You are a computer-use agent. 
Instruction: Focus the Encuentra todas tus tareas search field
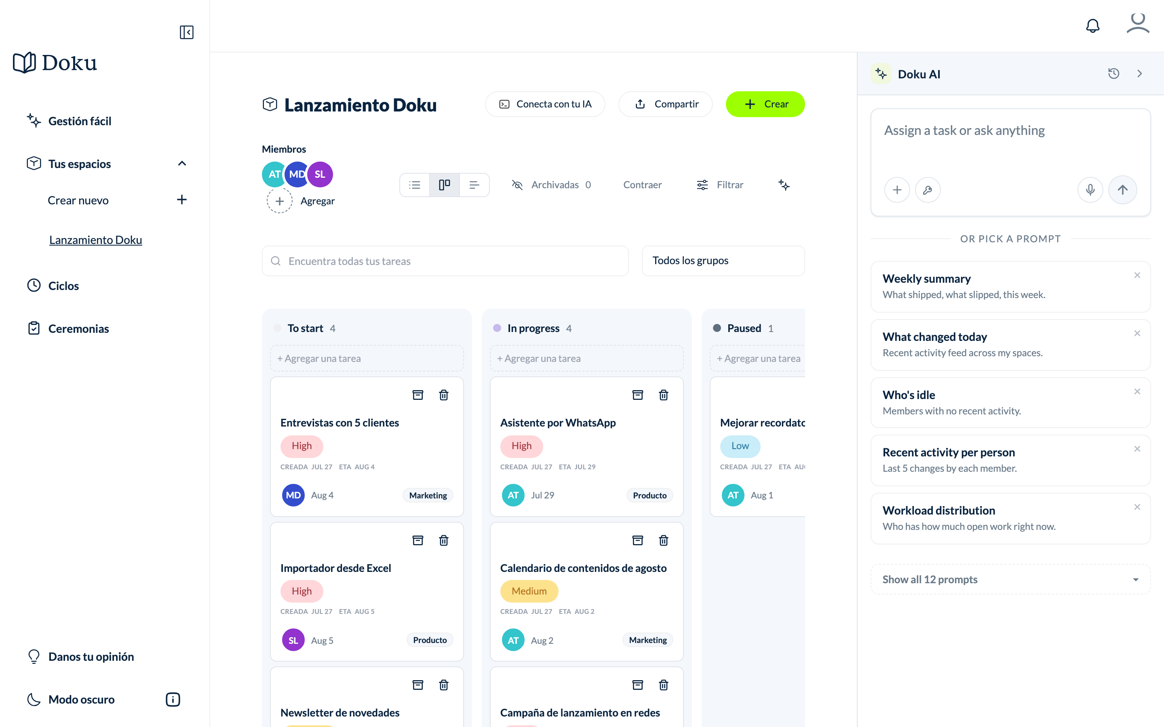pyautogui.click(x=445, y=261)
